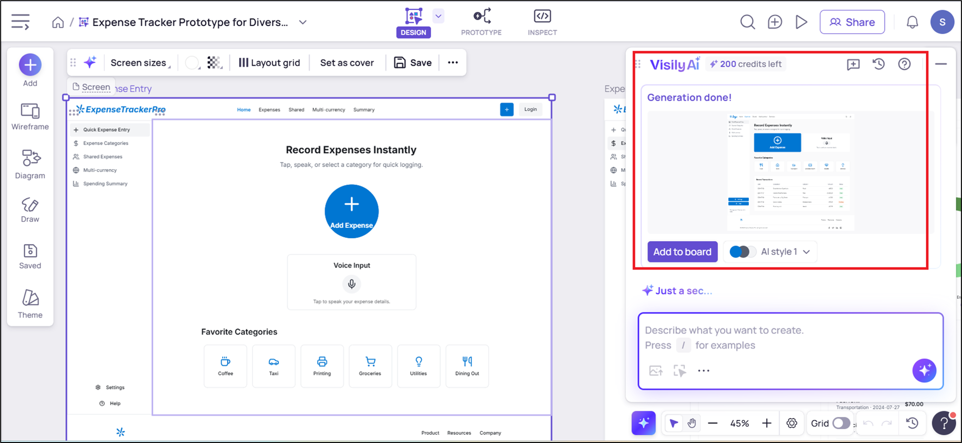
Task: Open the Wireframe panel
Action: (x=30, y=117)
